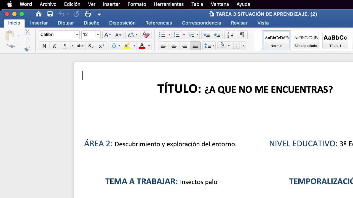Apply the Título 1 style
This screenshot has height=198, width=353.
click(x=335, y=40)
